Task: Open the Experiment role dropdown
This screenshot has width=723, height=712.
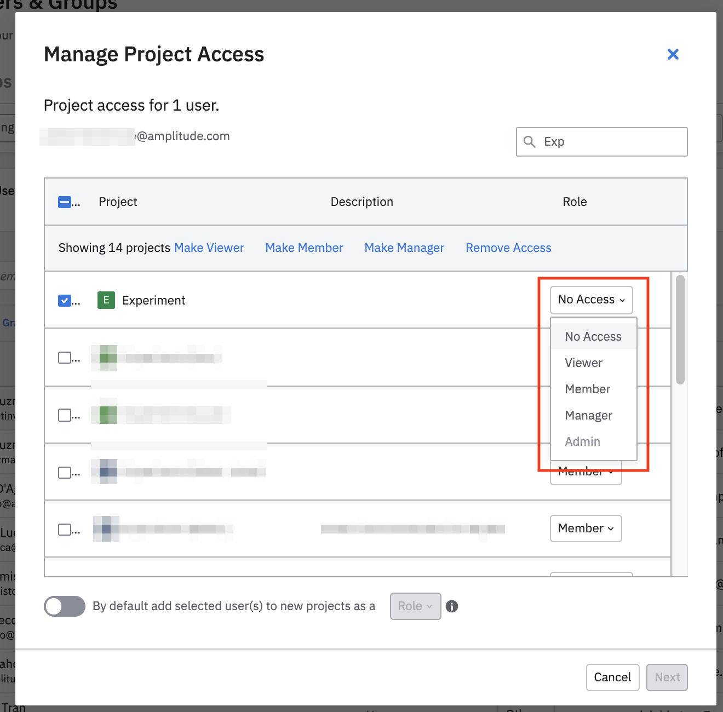Action: (x=591, y=300)
